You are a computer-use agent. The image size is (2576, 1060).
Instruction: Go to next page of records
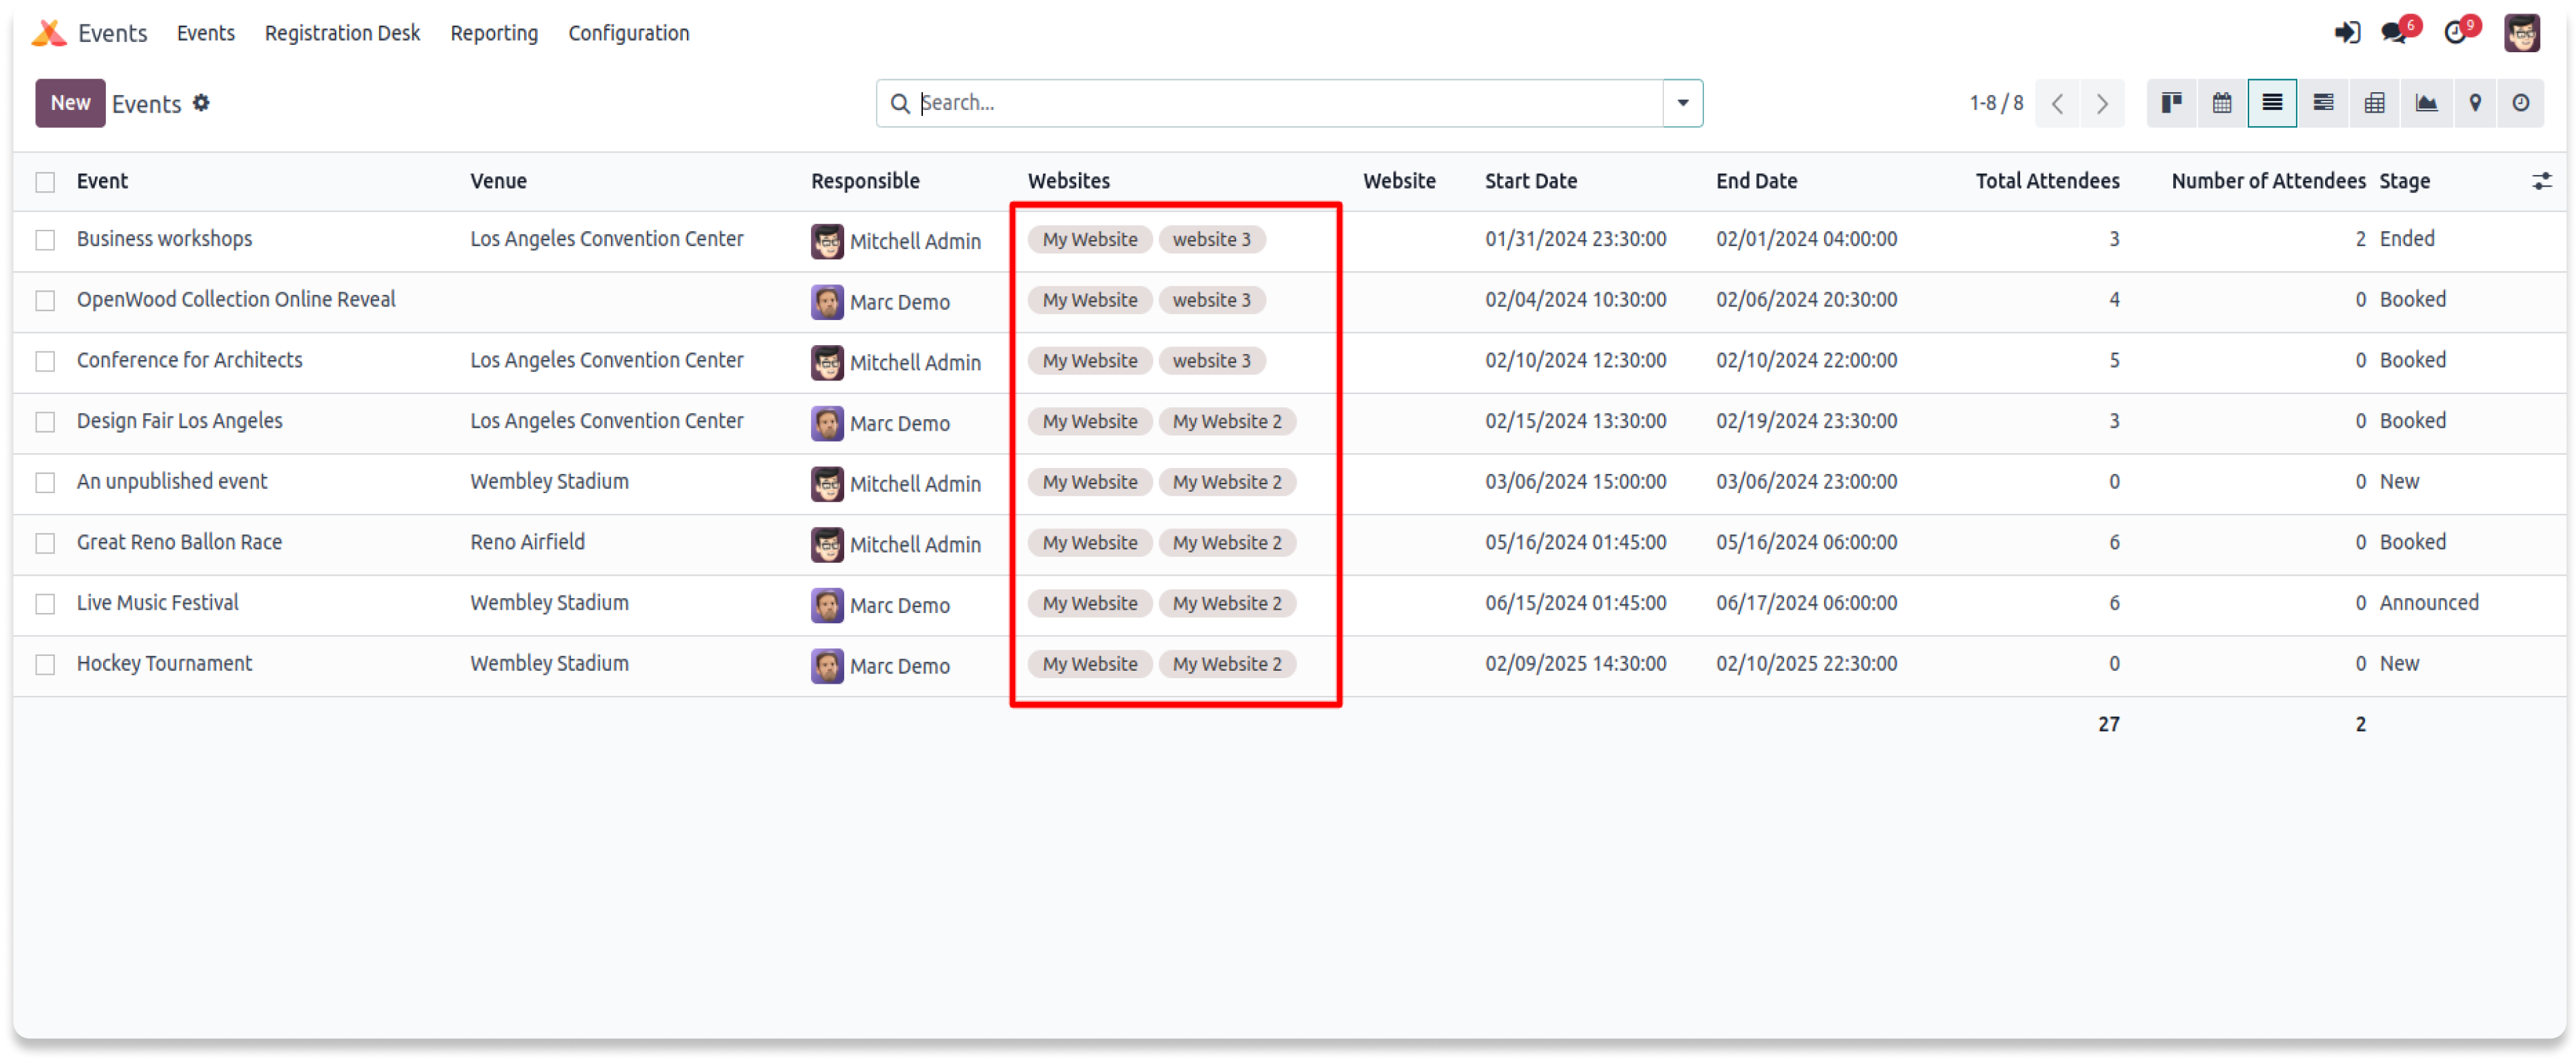[x=2101, y=103]
